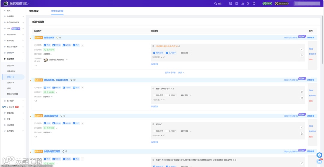Click the ticket icon left of download
This screenshot has height=167, width=324.
[237, 4]
